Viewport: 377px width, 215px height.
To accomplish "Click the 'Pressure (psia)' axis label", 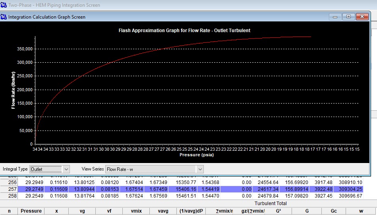I will coord(197,155).
